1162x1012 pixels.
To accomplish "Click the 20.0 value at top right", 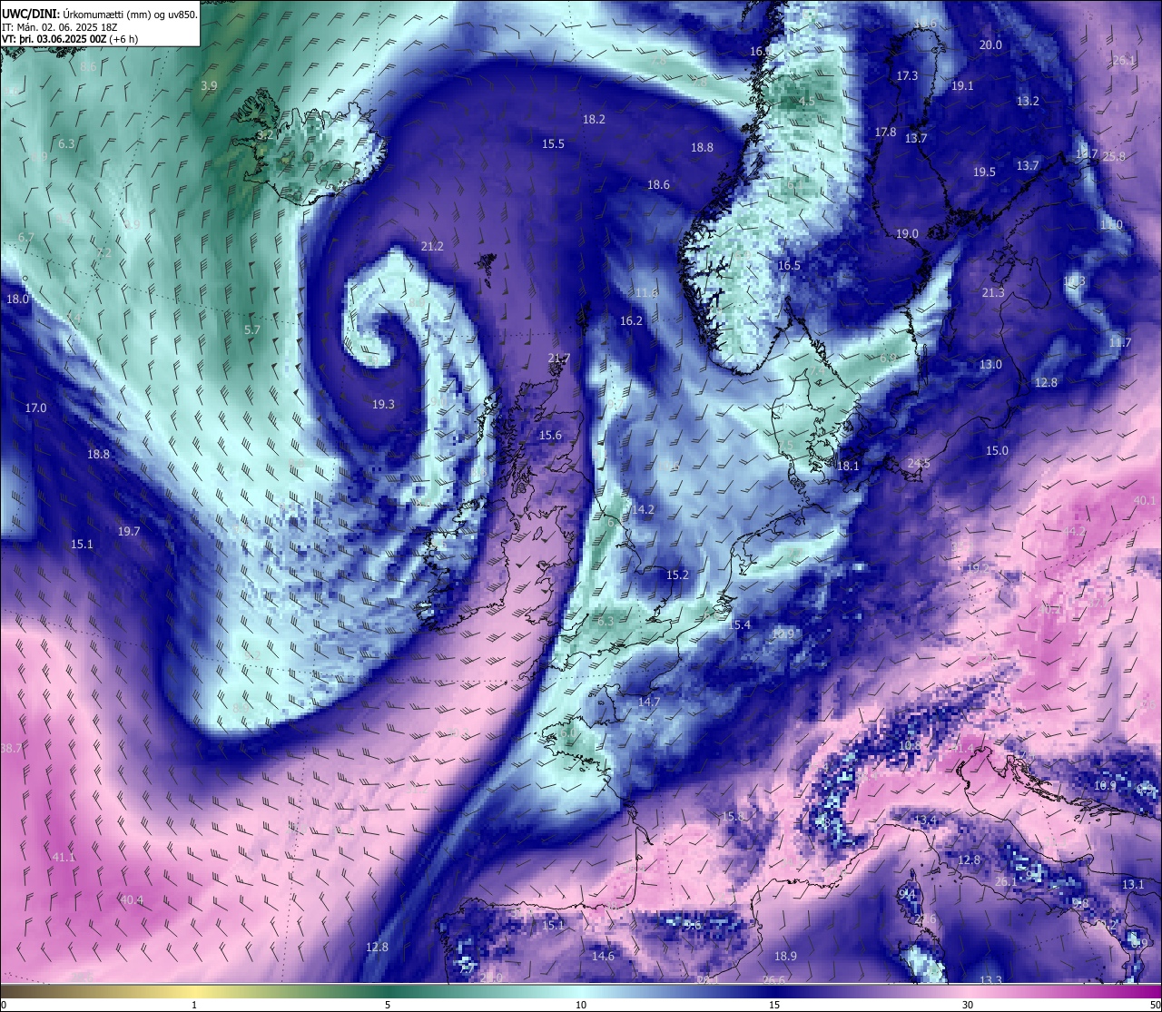I will tap(990, 44).
